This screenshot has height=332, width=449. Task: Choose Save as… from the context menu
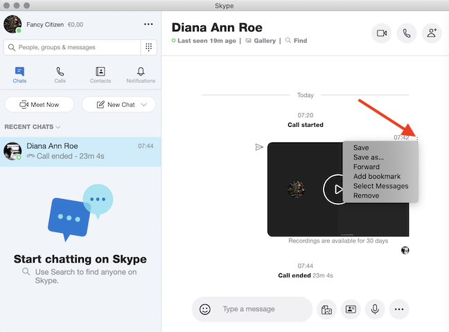point(368,157)
